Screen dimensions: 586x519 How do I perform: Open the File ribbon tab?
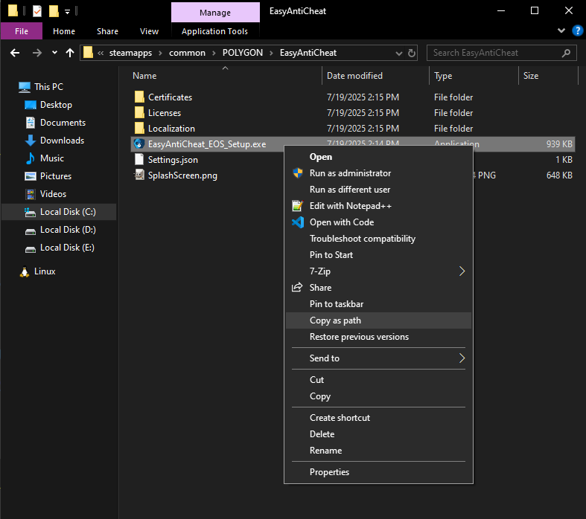click(22, 31)
